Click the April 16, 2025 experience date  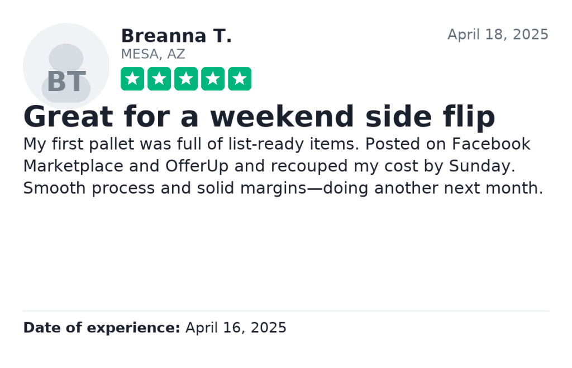[236, 328]
